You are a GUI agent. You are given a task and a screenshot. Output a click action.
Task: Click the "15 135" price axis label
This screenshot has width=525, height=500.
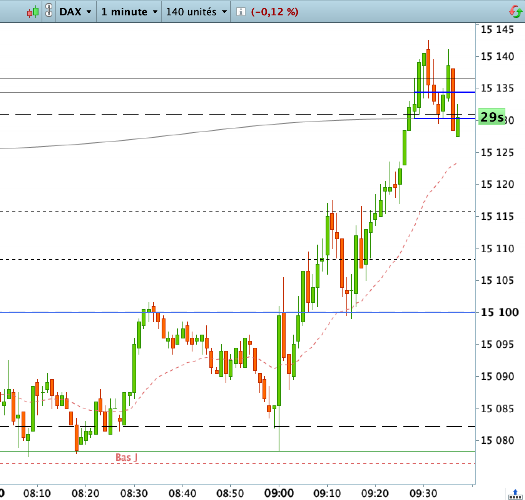[497, 88]
